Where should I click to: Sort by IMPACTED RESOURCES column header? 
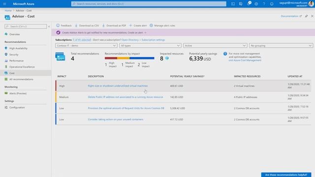247,77
